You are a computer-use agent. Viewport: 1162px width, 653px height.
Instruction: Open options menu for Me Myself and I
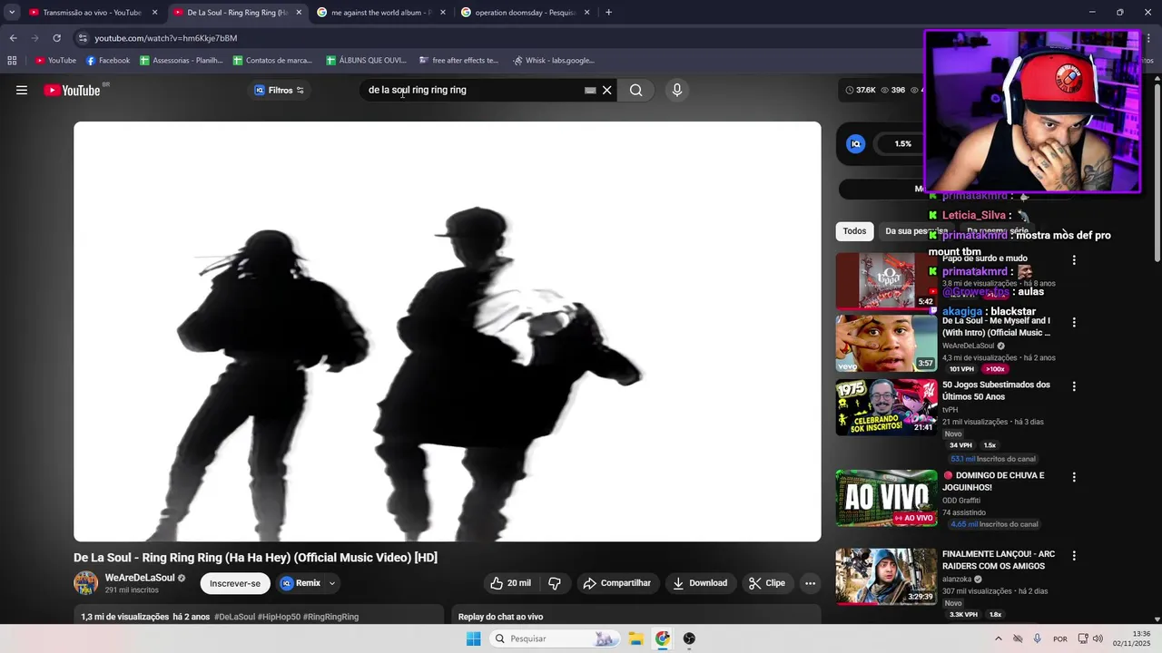(1074, 322)
